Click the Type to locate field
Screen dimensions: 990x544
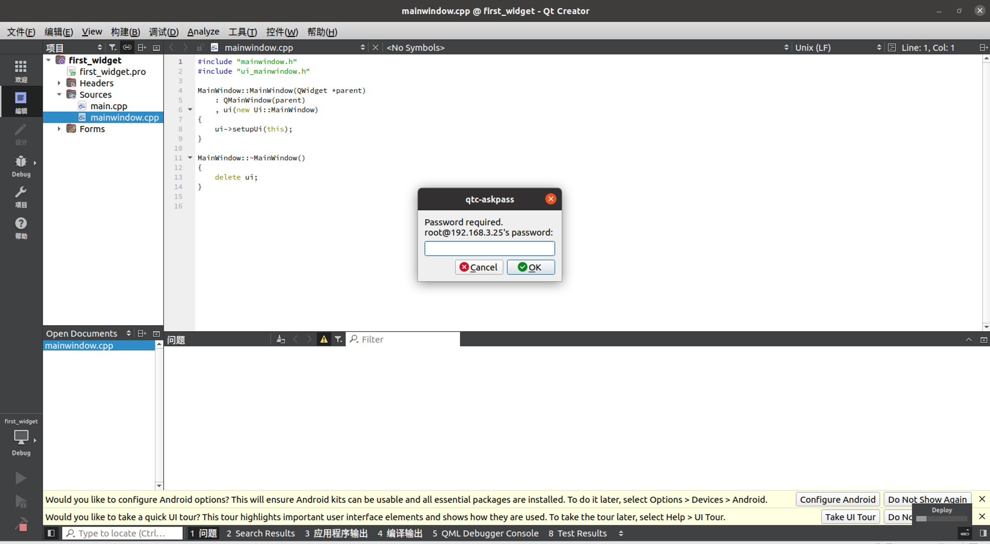click(x=123, y=533)
